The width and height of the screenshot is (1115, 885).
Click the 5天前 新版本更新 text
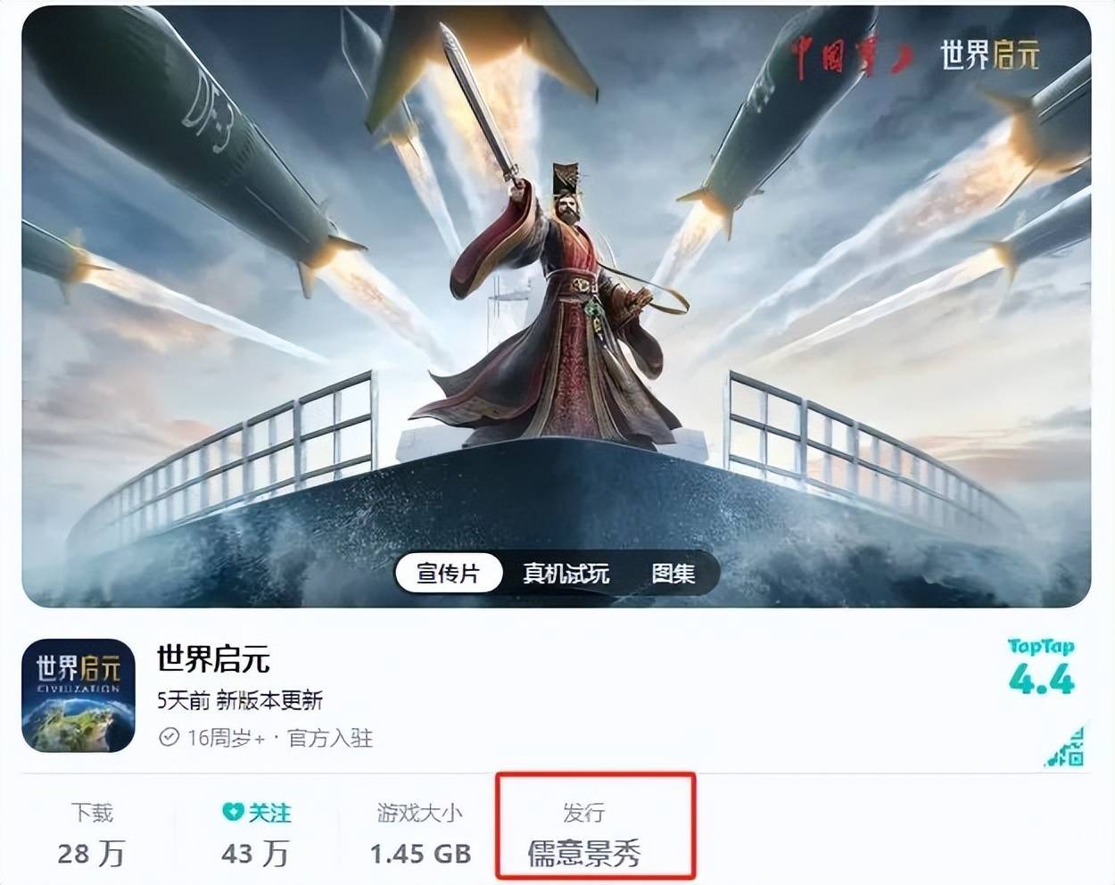coord(240,700)
